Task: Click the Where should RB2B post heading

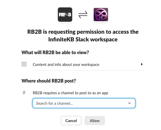Action: click(49, 81)
